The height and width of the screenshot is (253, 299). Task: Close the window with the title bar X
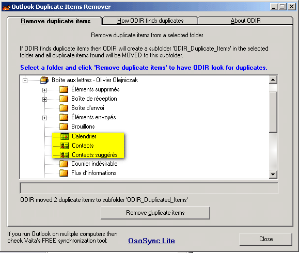coord(292,7)
